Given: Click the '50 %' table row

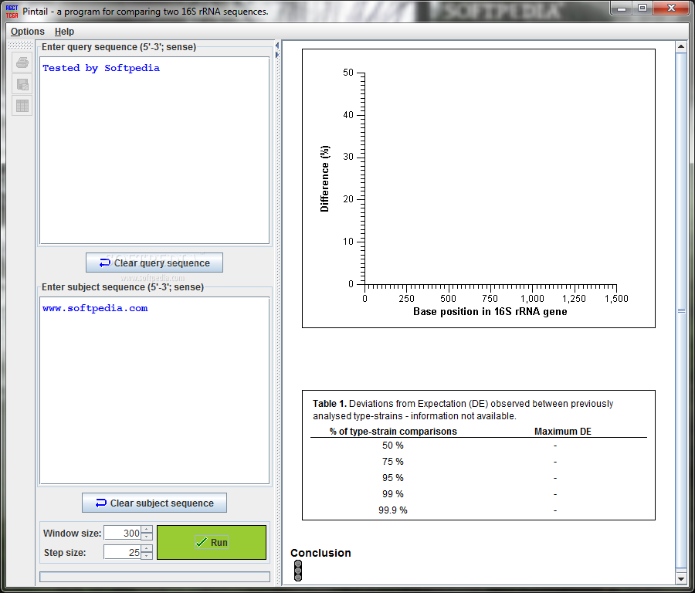Looking at the screenshot, I should click(478, 446).
